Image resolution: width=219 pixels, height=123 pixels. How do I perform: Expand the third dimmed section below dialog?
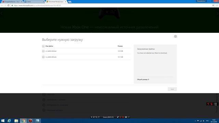click(44, 105)
